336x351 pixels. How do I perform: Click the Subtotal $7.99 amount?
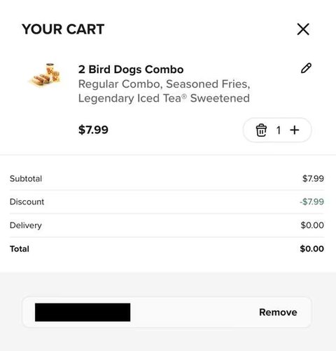point(313,178)
